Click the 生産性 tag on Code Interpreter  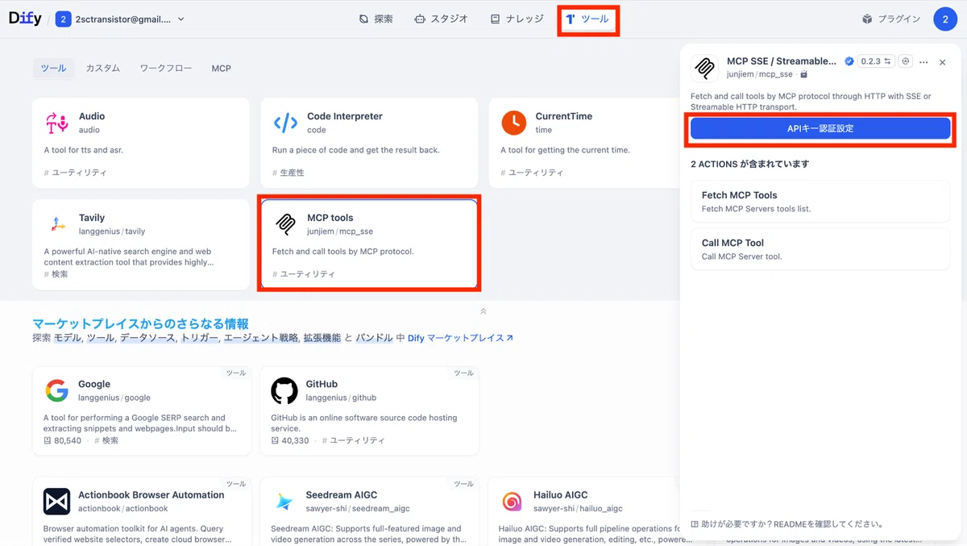tap(288, 173)
